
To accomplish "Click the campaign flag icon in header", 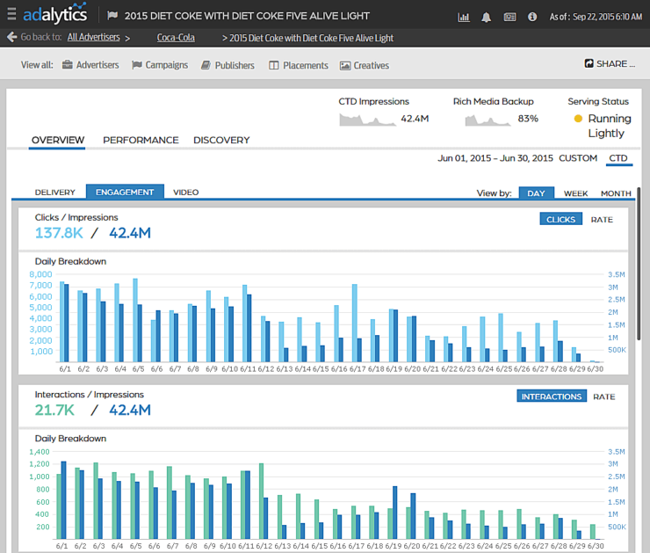I will pos(112,16).
